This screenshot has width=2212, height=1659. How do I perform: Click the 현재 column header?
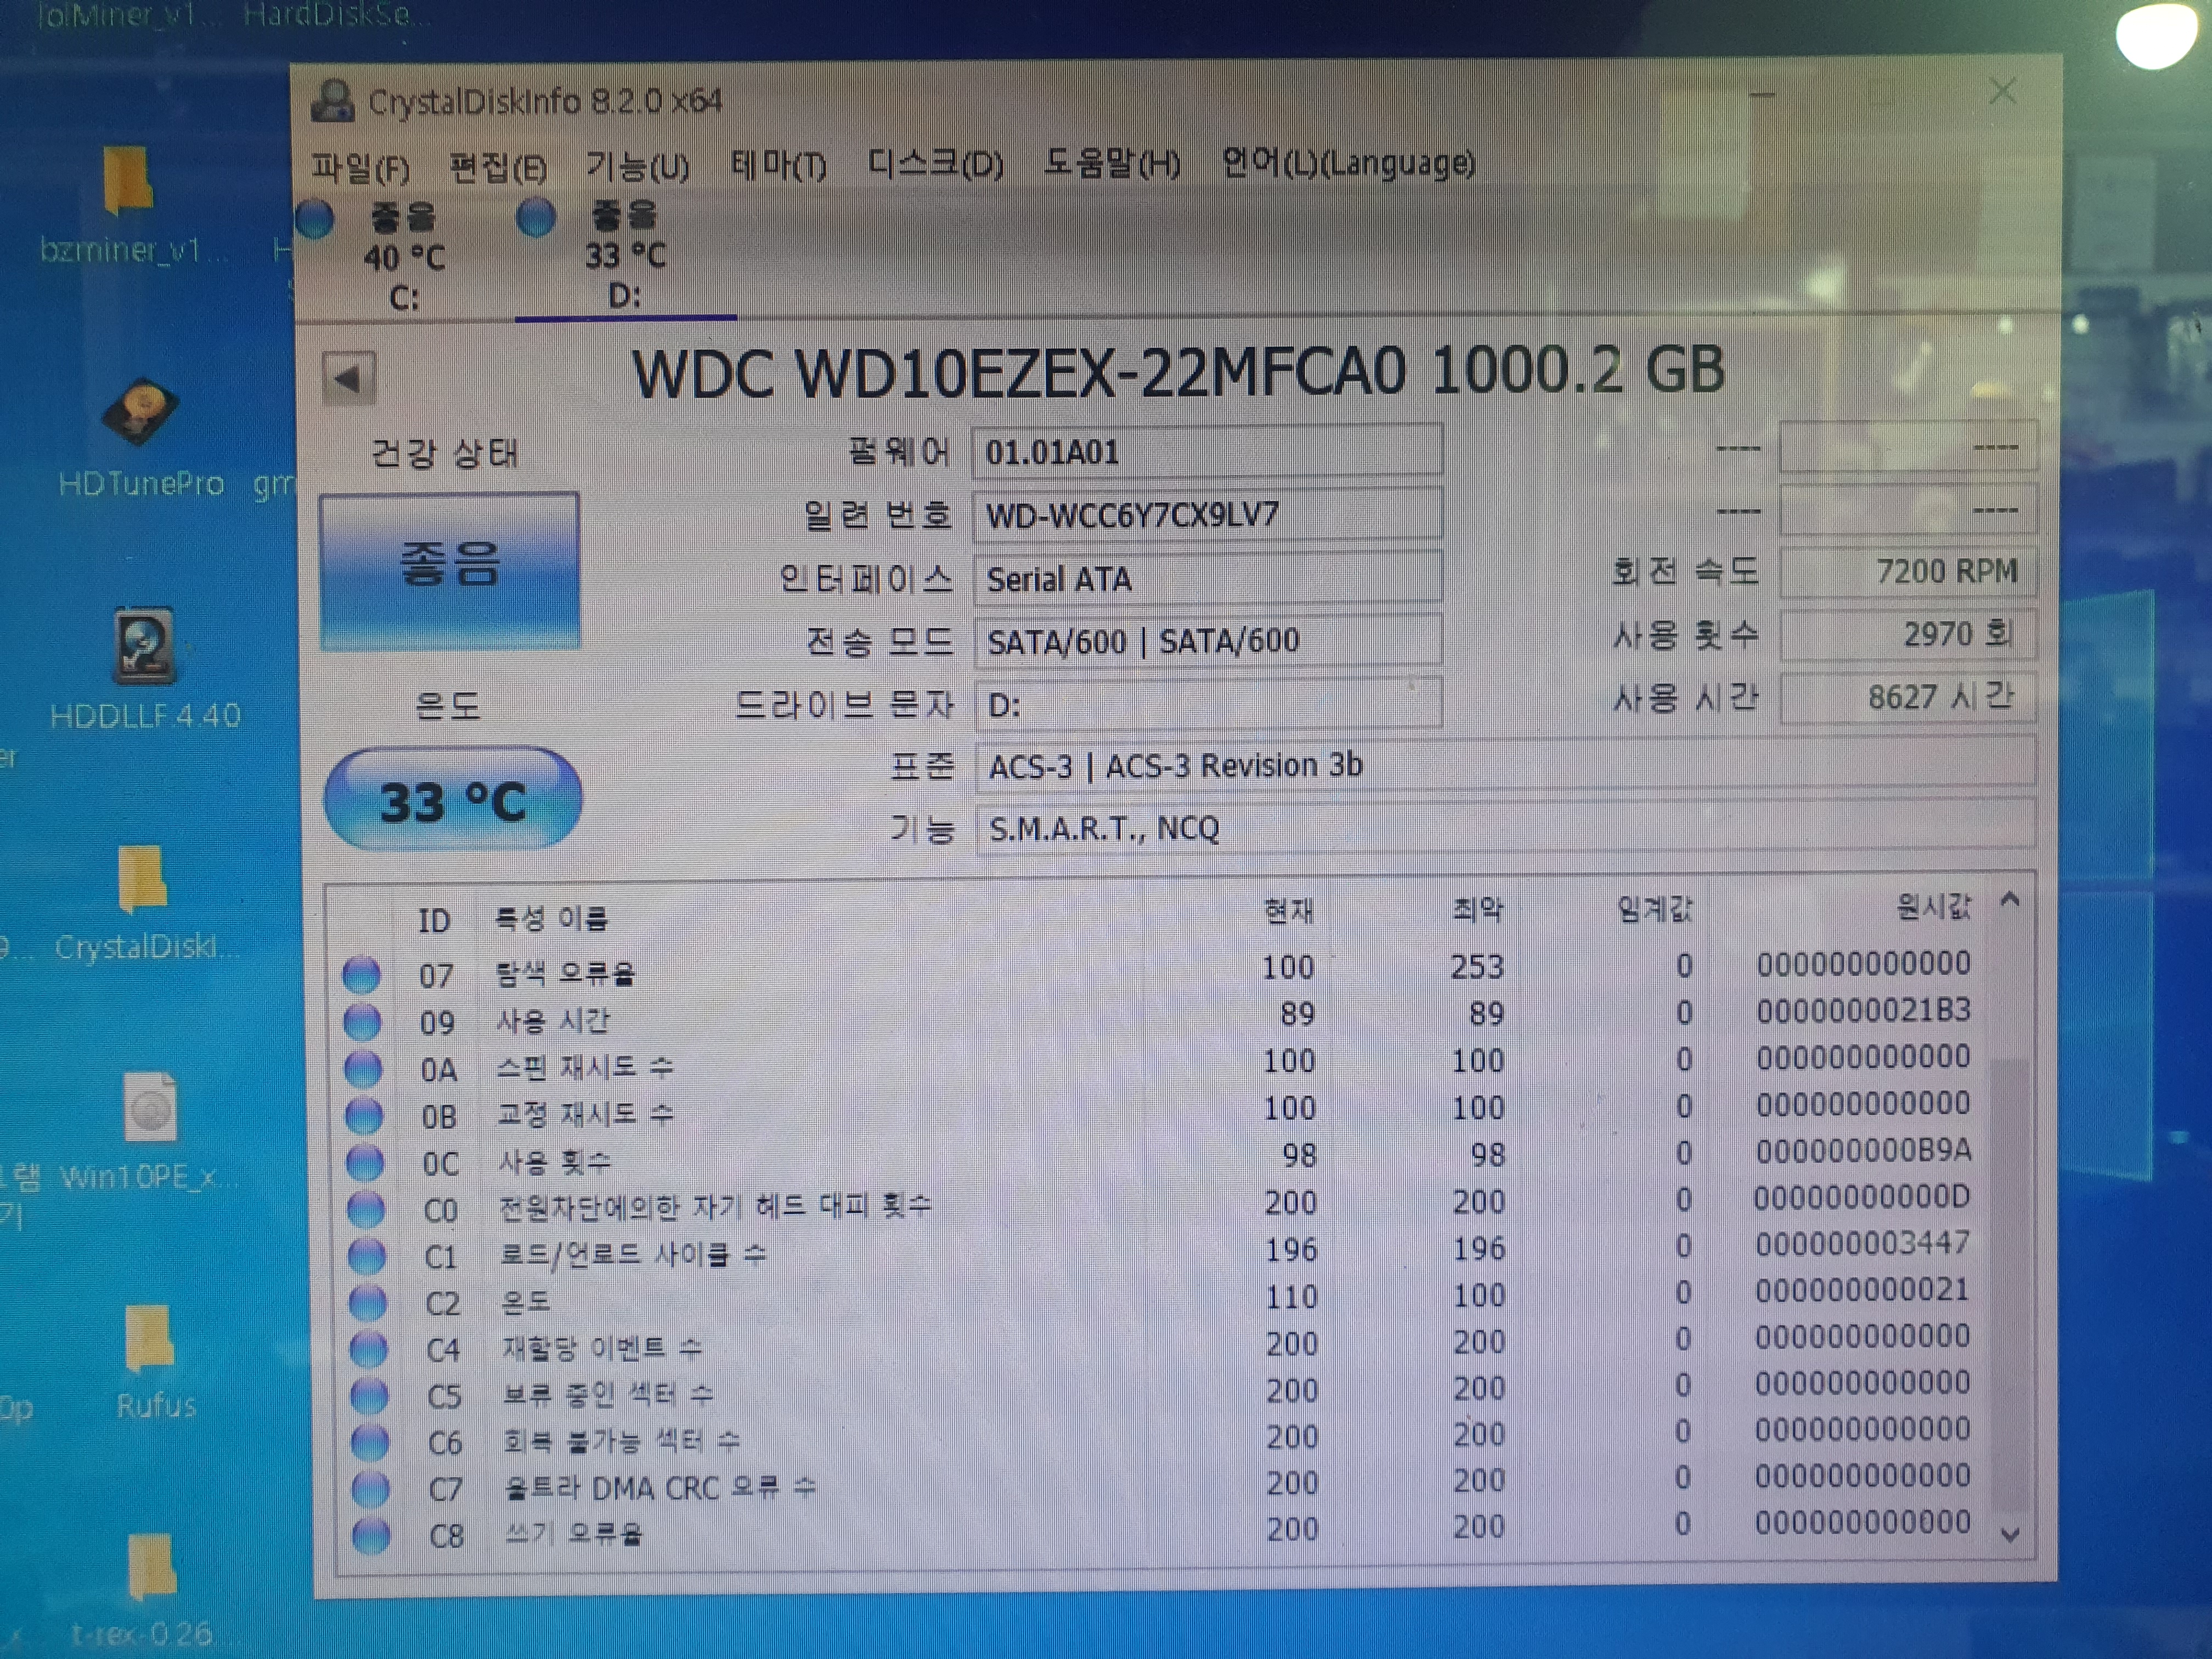tap(1288, 911)
